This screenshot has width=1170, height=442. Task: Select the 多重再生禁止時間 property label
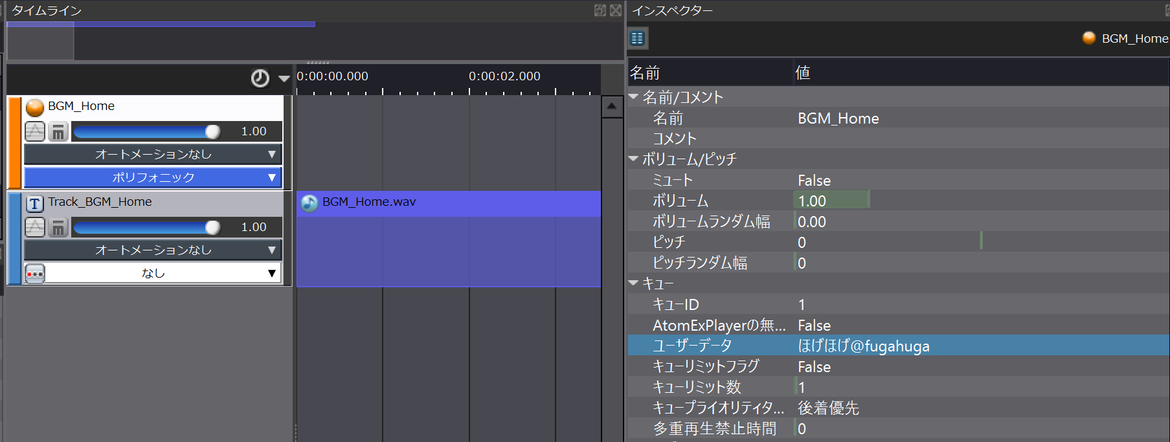tap(714, 429)
